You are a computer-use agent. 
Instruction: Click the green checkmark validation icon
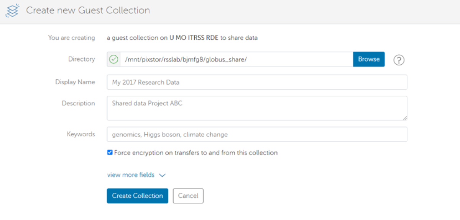click(x=113, y=59)
